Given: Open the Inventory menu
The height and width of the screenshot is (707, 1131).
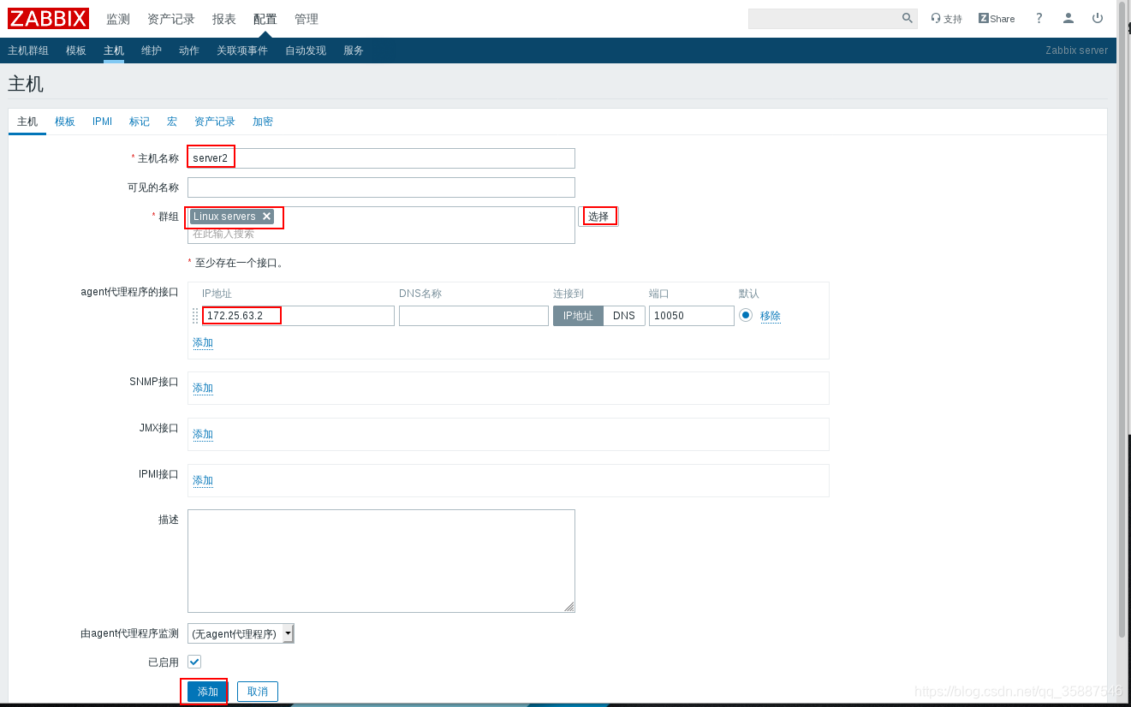Looking at the screenshot, I should [171, 19].
